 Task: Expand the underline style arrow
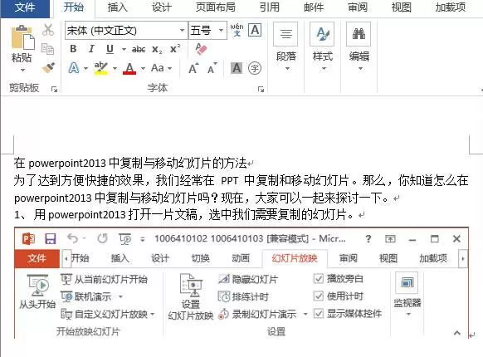124,49
